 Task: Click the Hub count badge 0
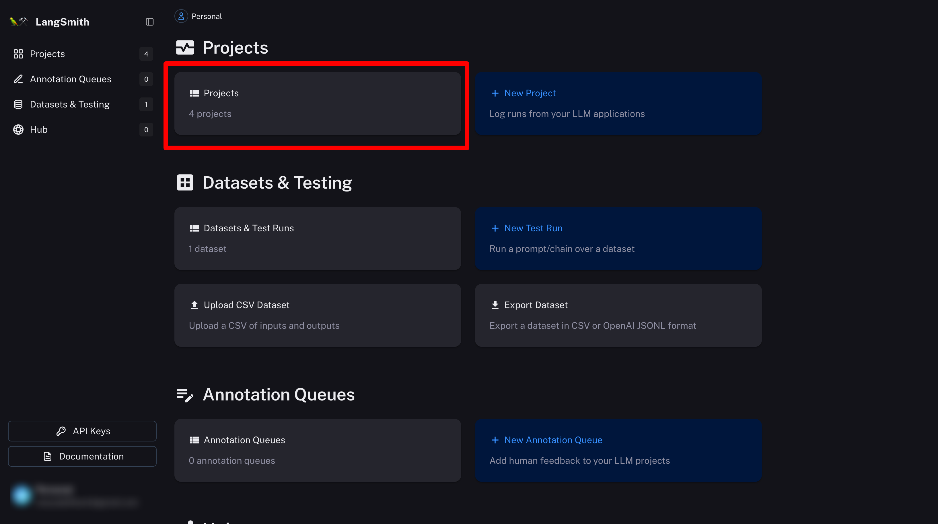(x=146, y=130)
